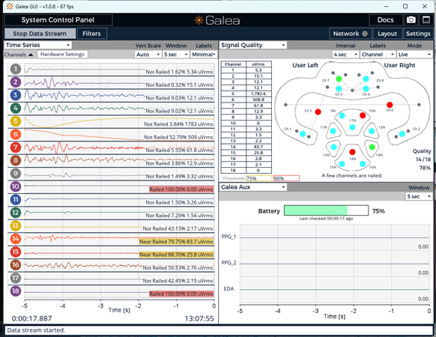Open the System Control Panel
436x337 pixels.
(58, 20)
